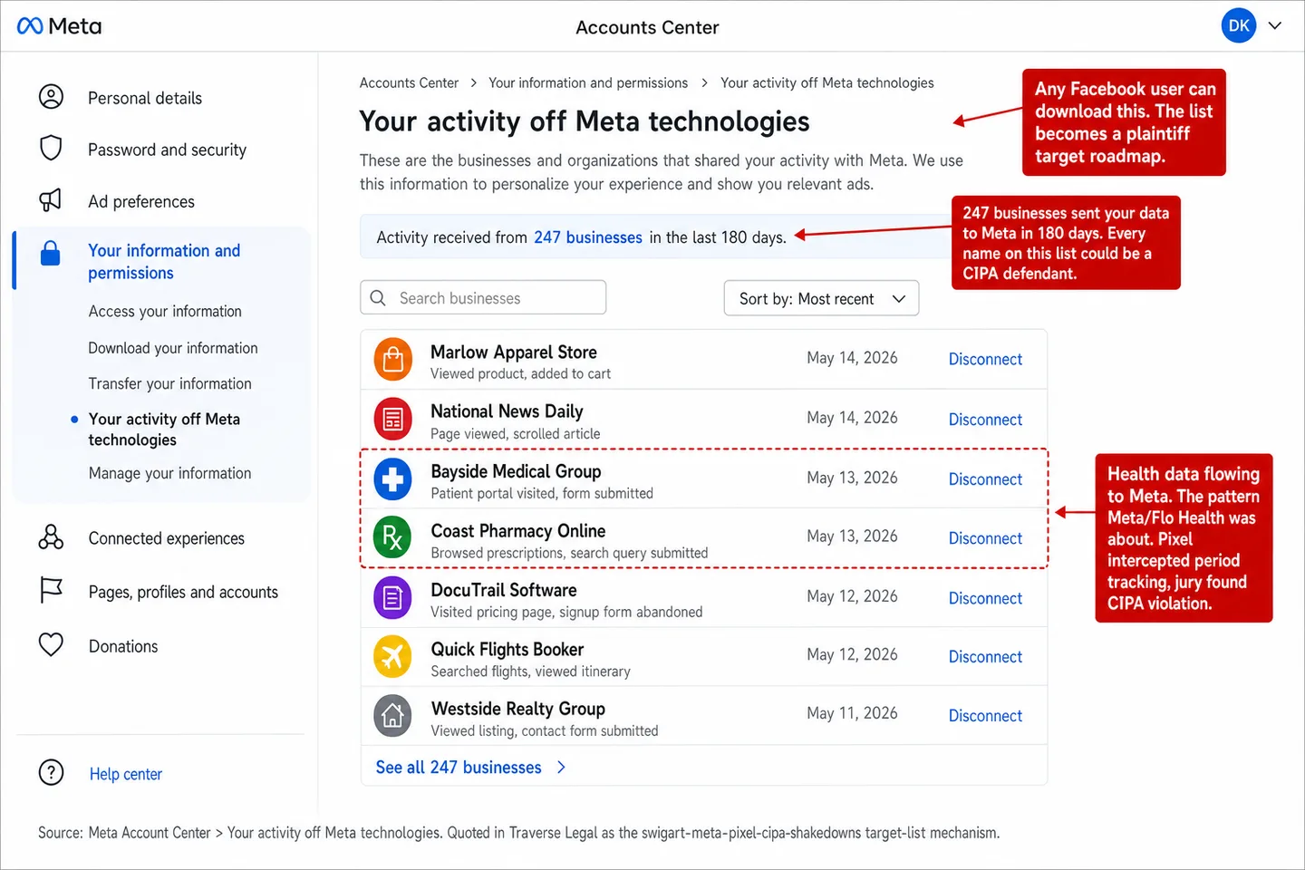Open the Westside Realty Group entry name
The image size is (1305, 870).
coord(518,709)
